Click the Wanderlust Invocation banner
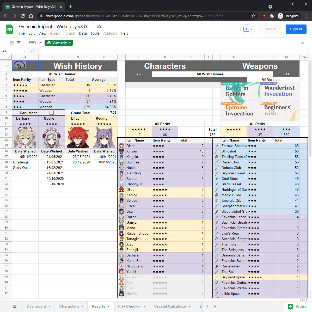Viewport: 312px width, 312px height. point(279,92)
